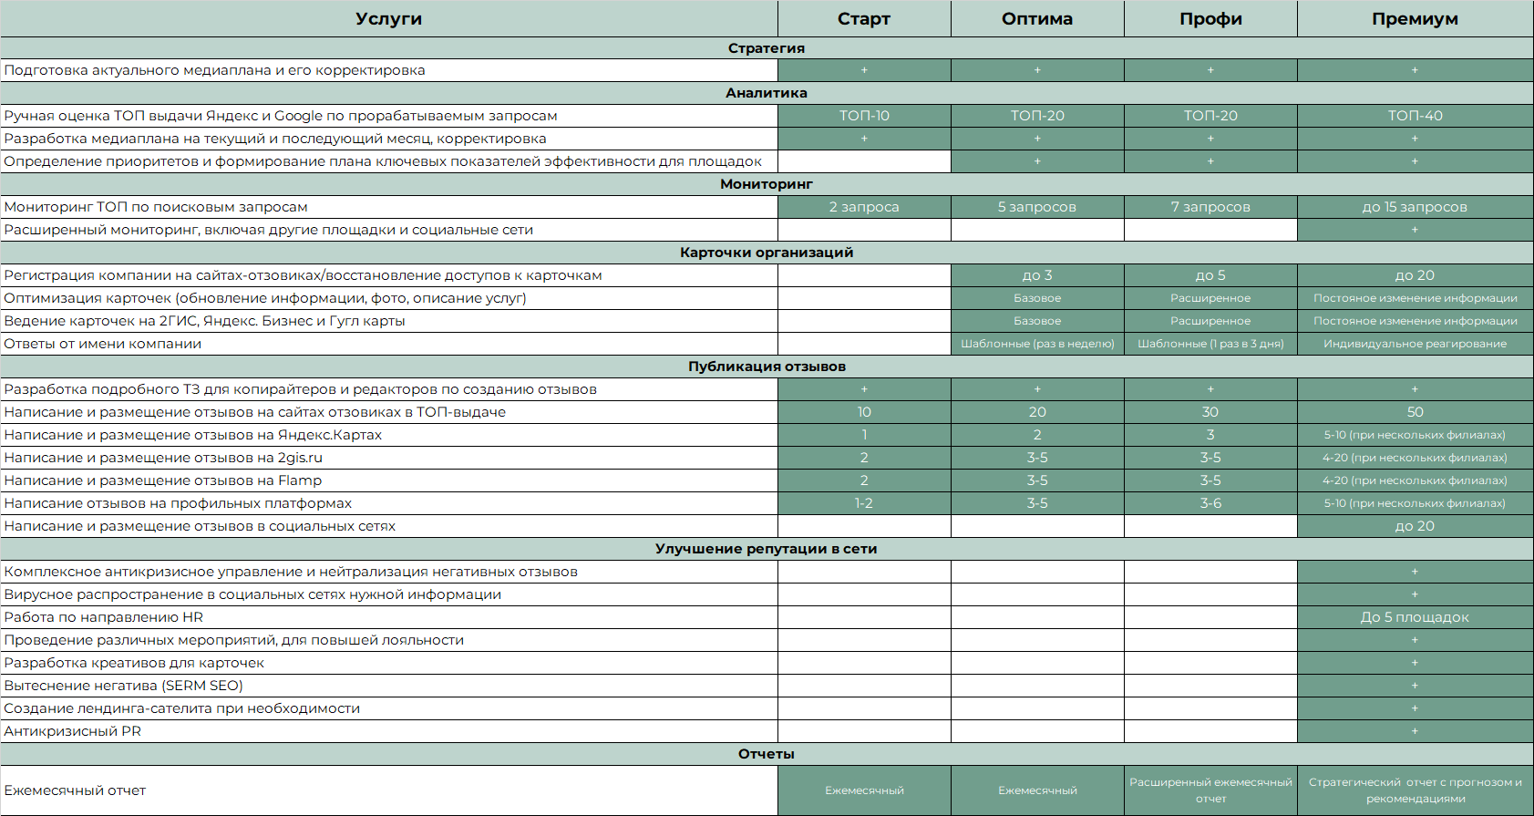This screenshot has height=816, width=1534.
Task: Select the 'Индивидуальное реагирование' cell
Action: click(1414, 344)
